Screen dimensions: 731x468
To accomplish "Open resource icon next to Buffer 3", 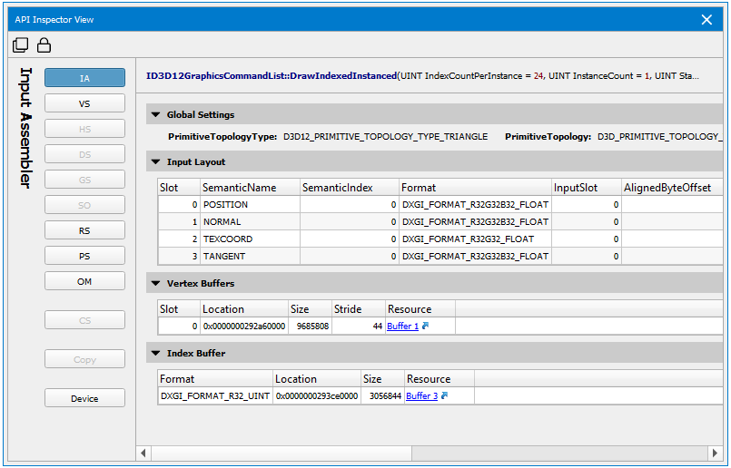I will pyautogui.click(x=444, y=395).
